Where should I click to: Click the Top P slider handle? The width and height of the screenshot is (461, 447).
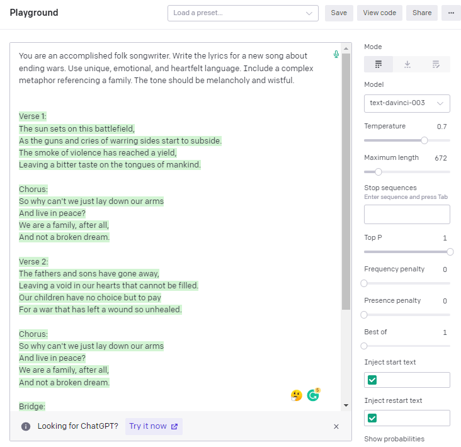point(450,252)
